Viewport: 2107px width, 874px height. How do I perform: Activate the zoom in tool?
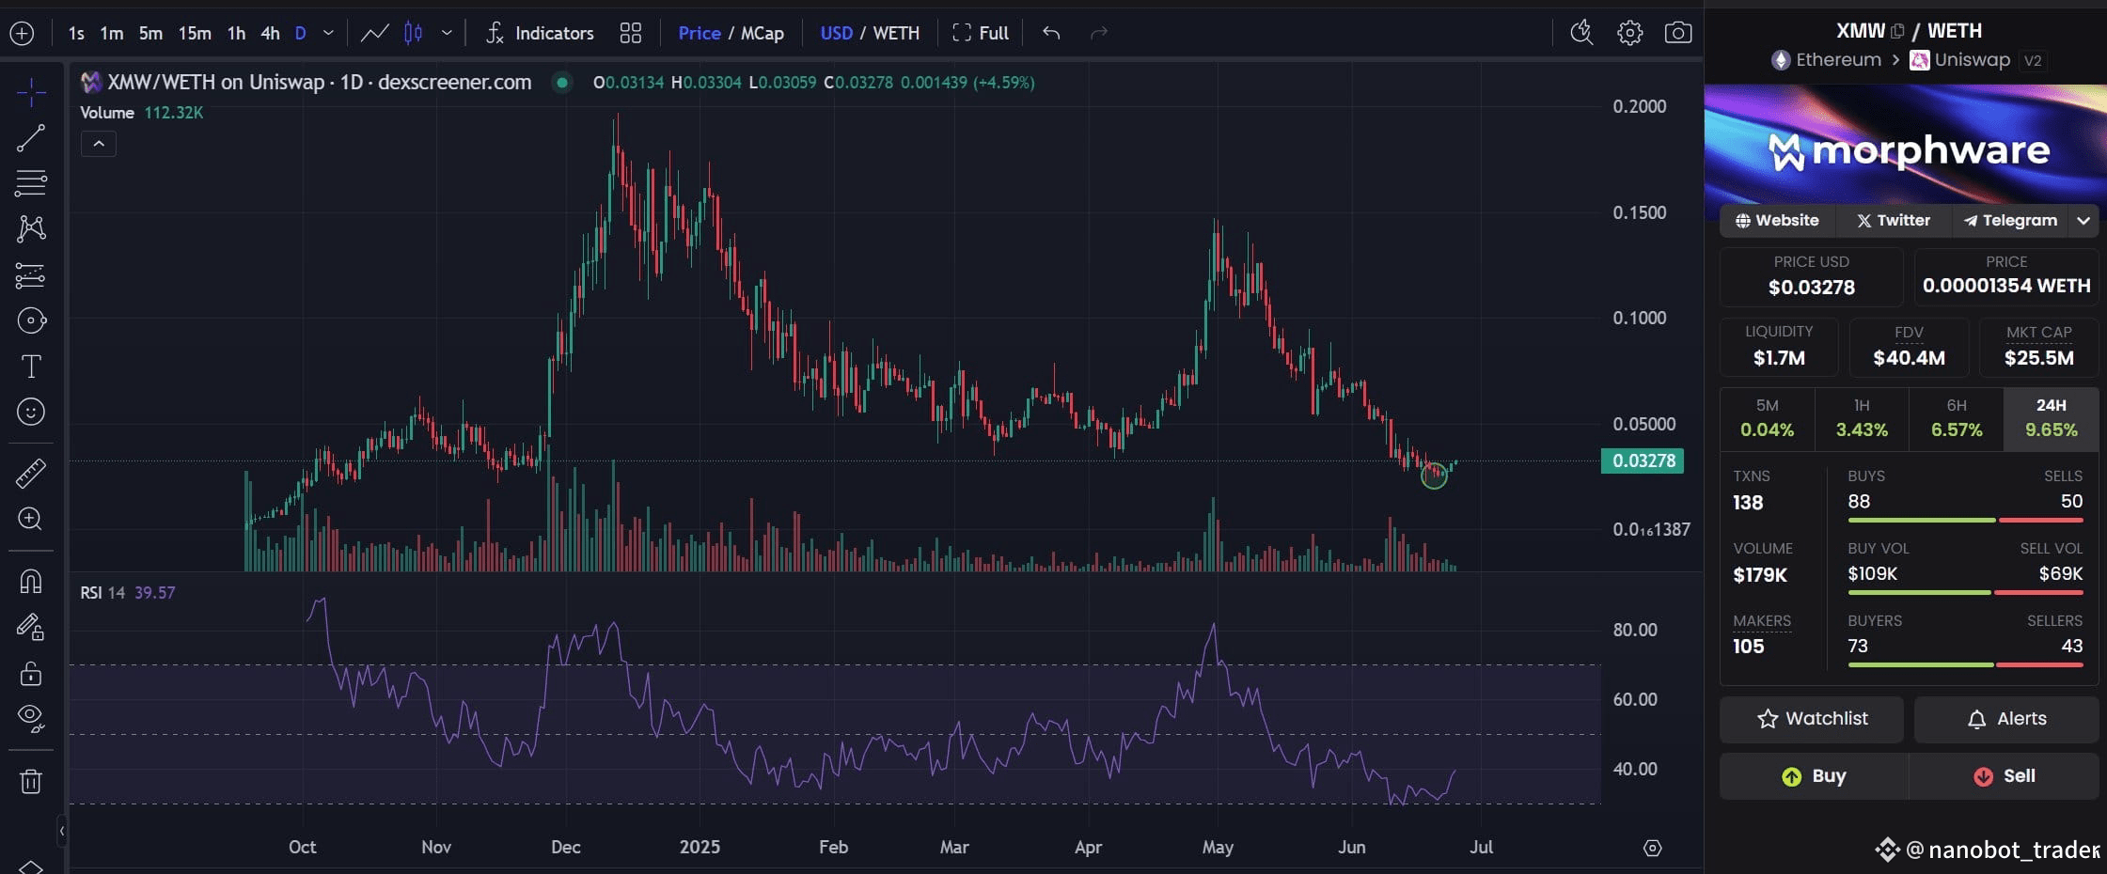click(x=31, y=519)
